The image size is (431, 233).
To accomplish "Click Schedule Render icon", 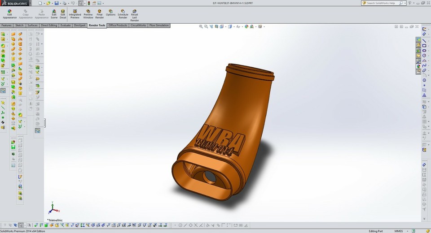I will pos(123,14).
